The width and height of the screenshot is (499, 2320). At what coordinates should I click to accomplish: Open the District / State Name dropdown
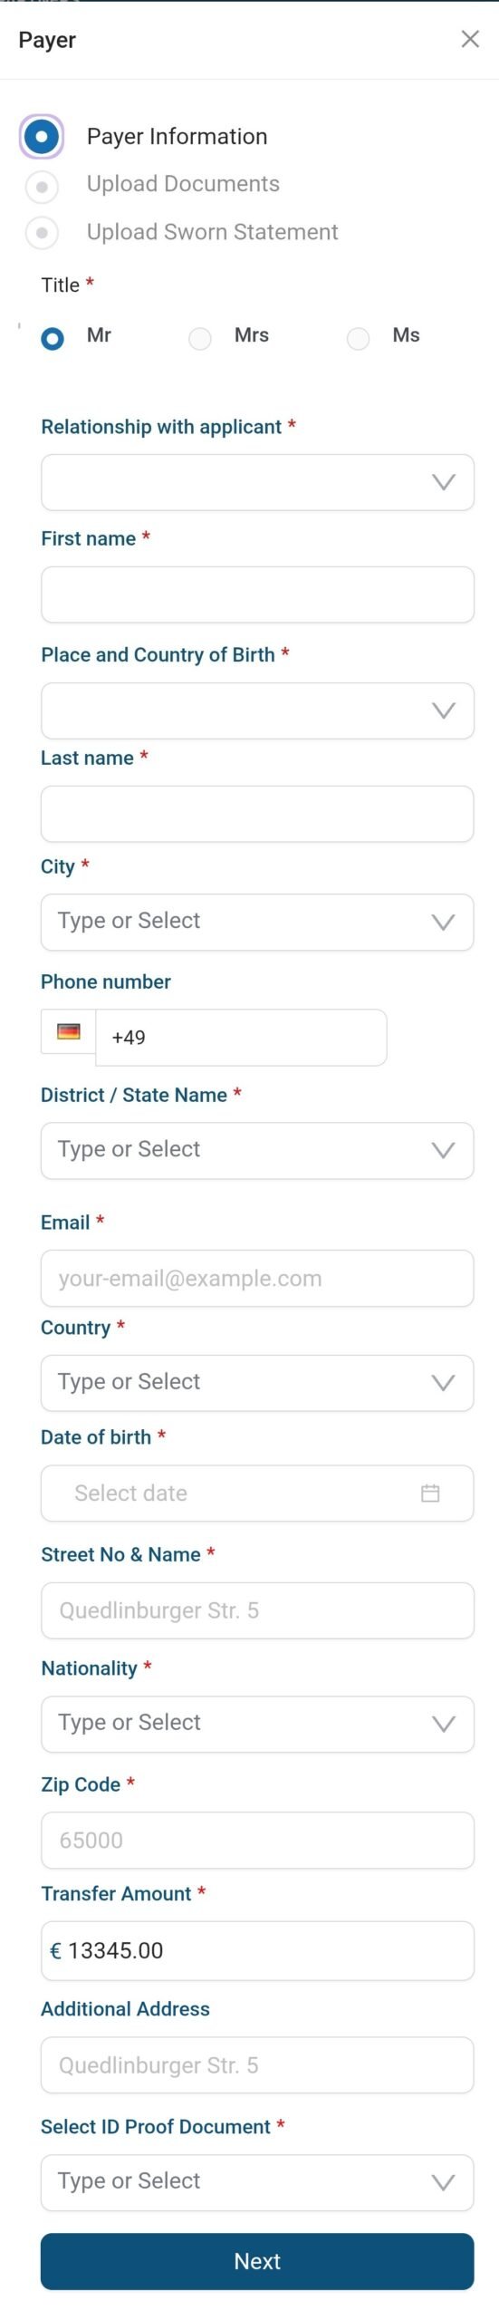(257, 1151)
